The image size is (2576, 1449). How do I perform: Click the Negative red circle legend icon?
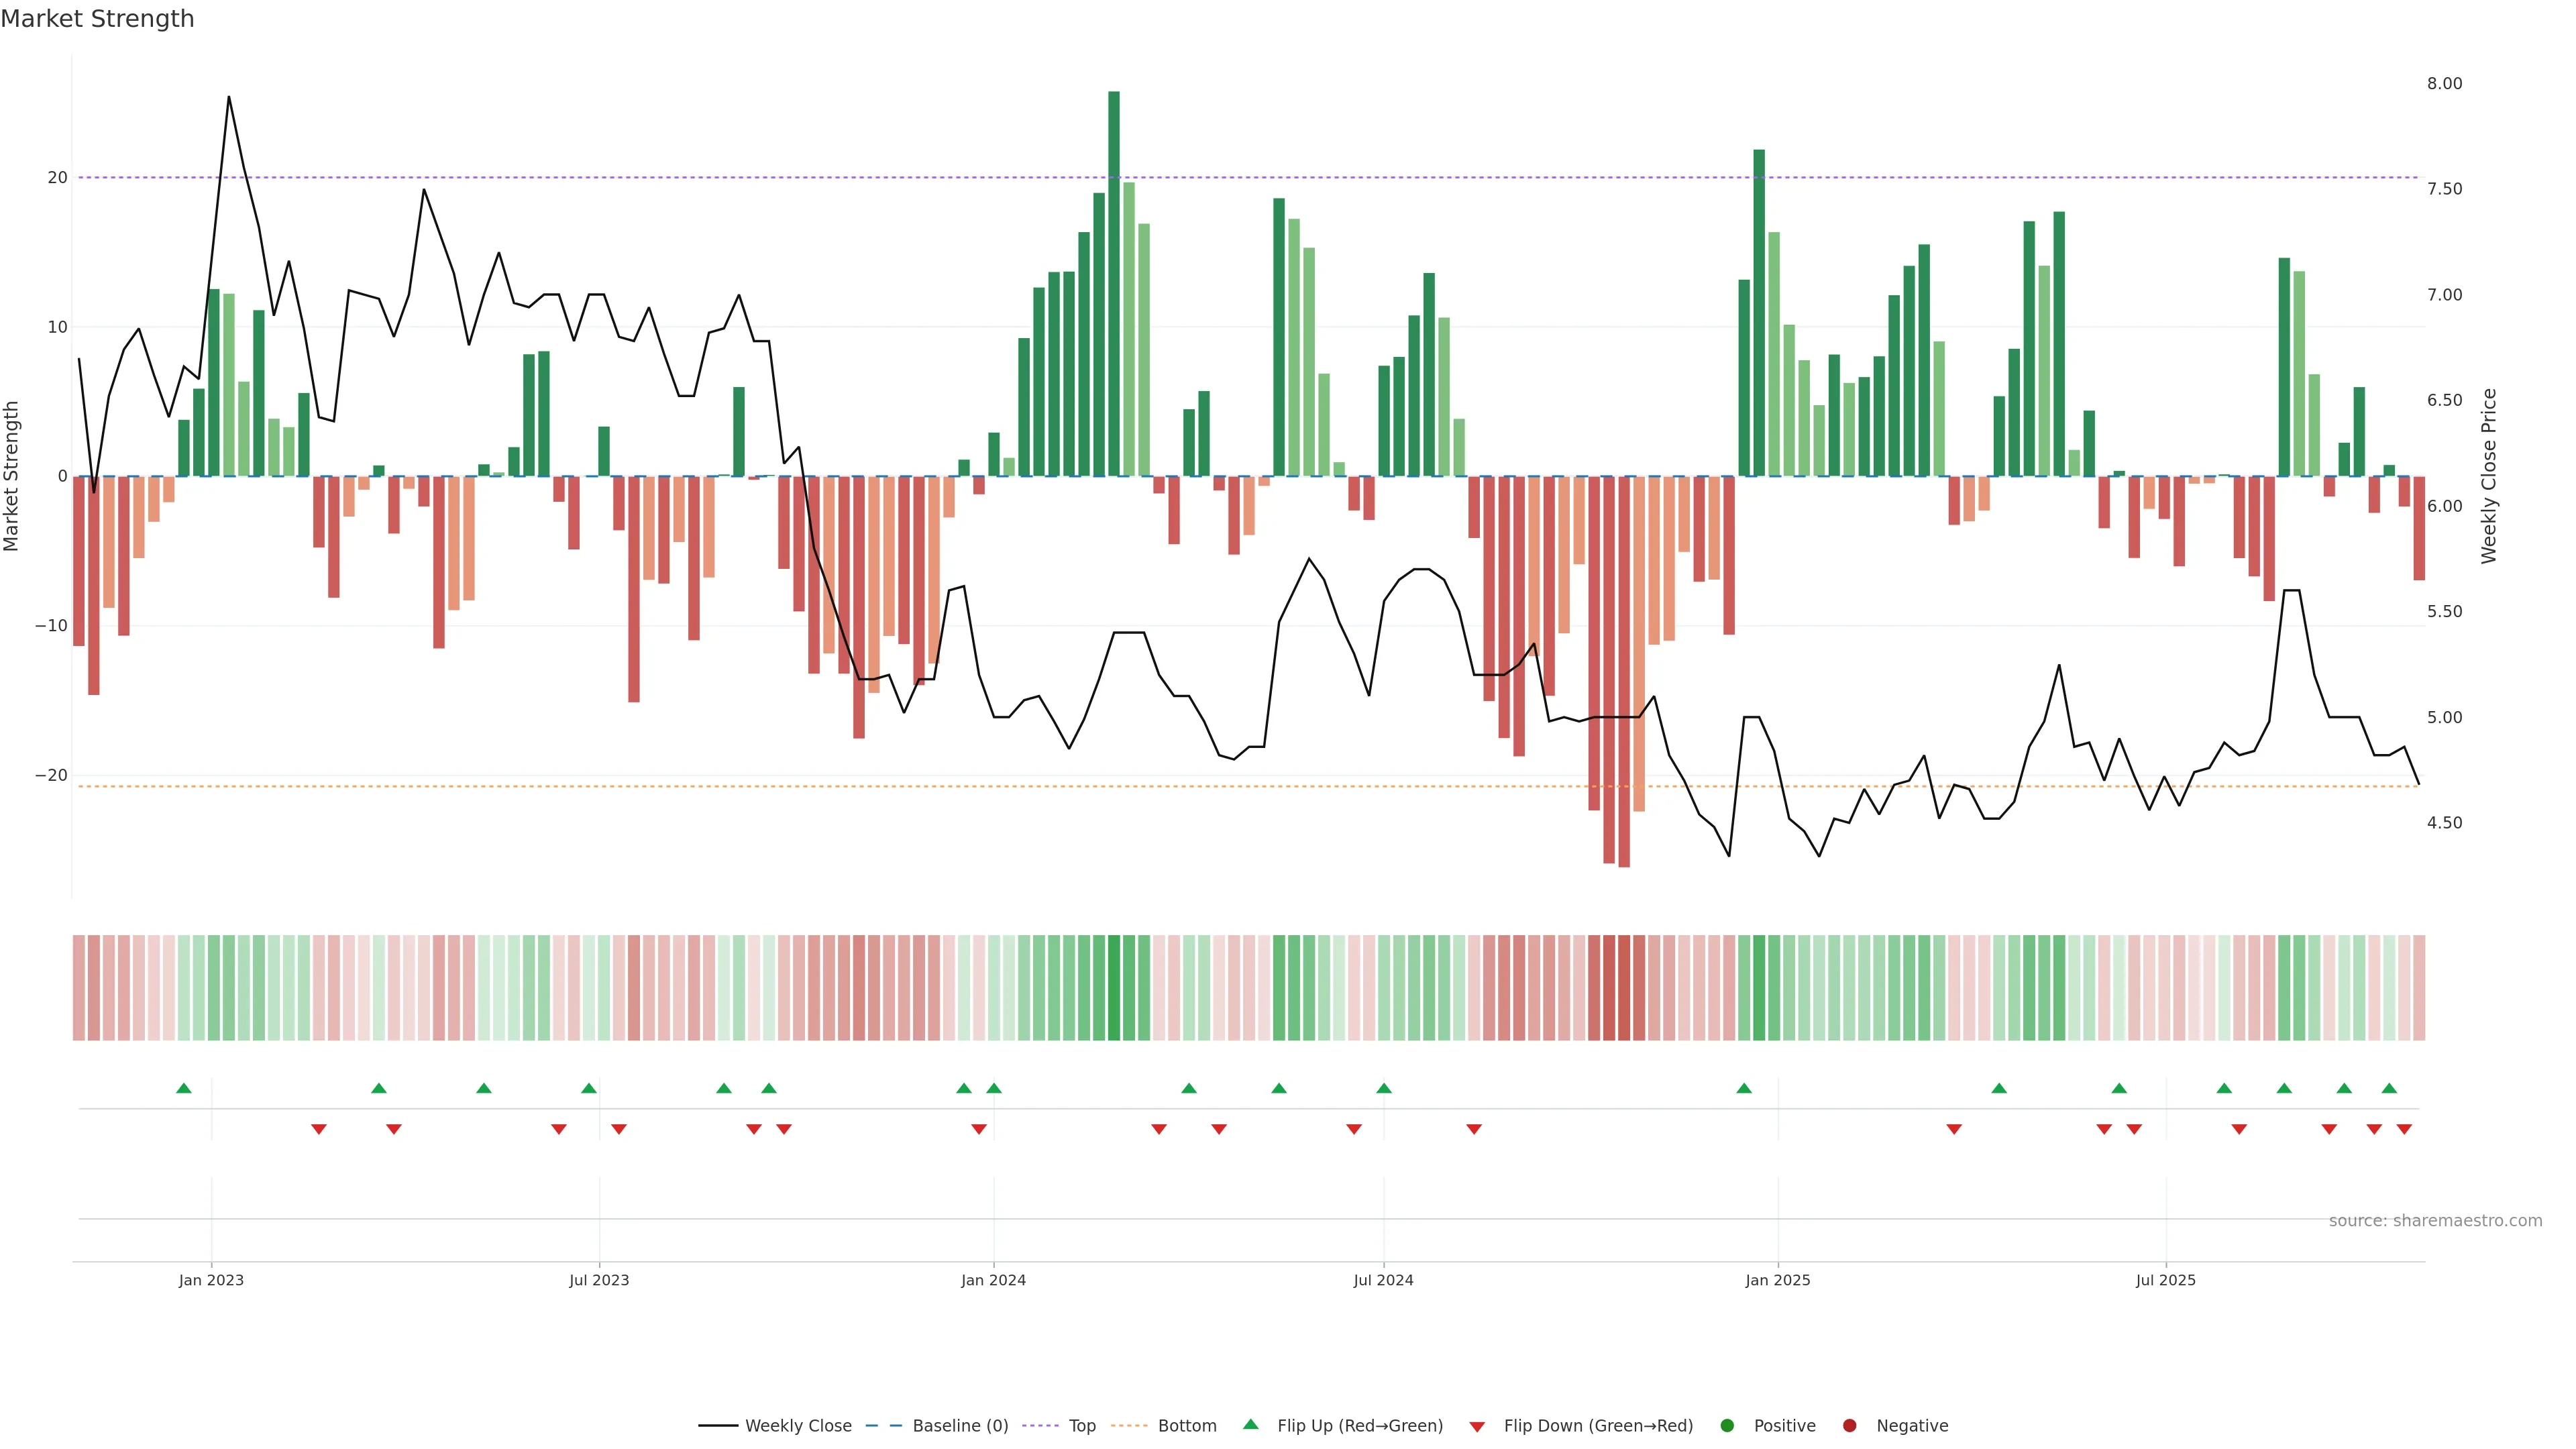point(1849,1425)
